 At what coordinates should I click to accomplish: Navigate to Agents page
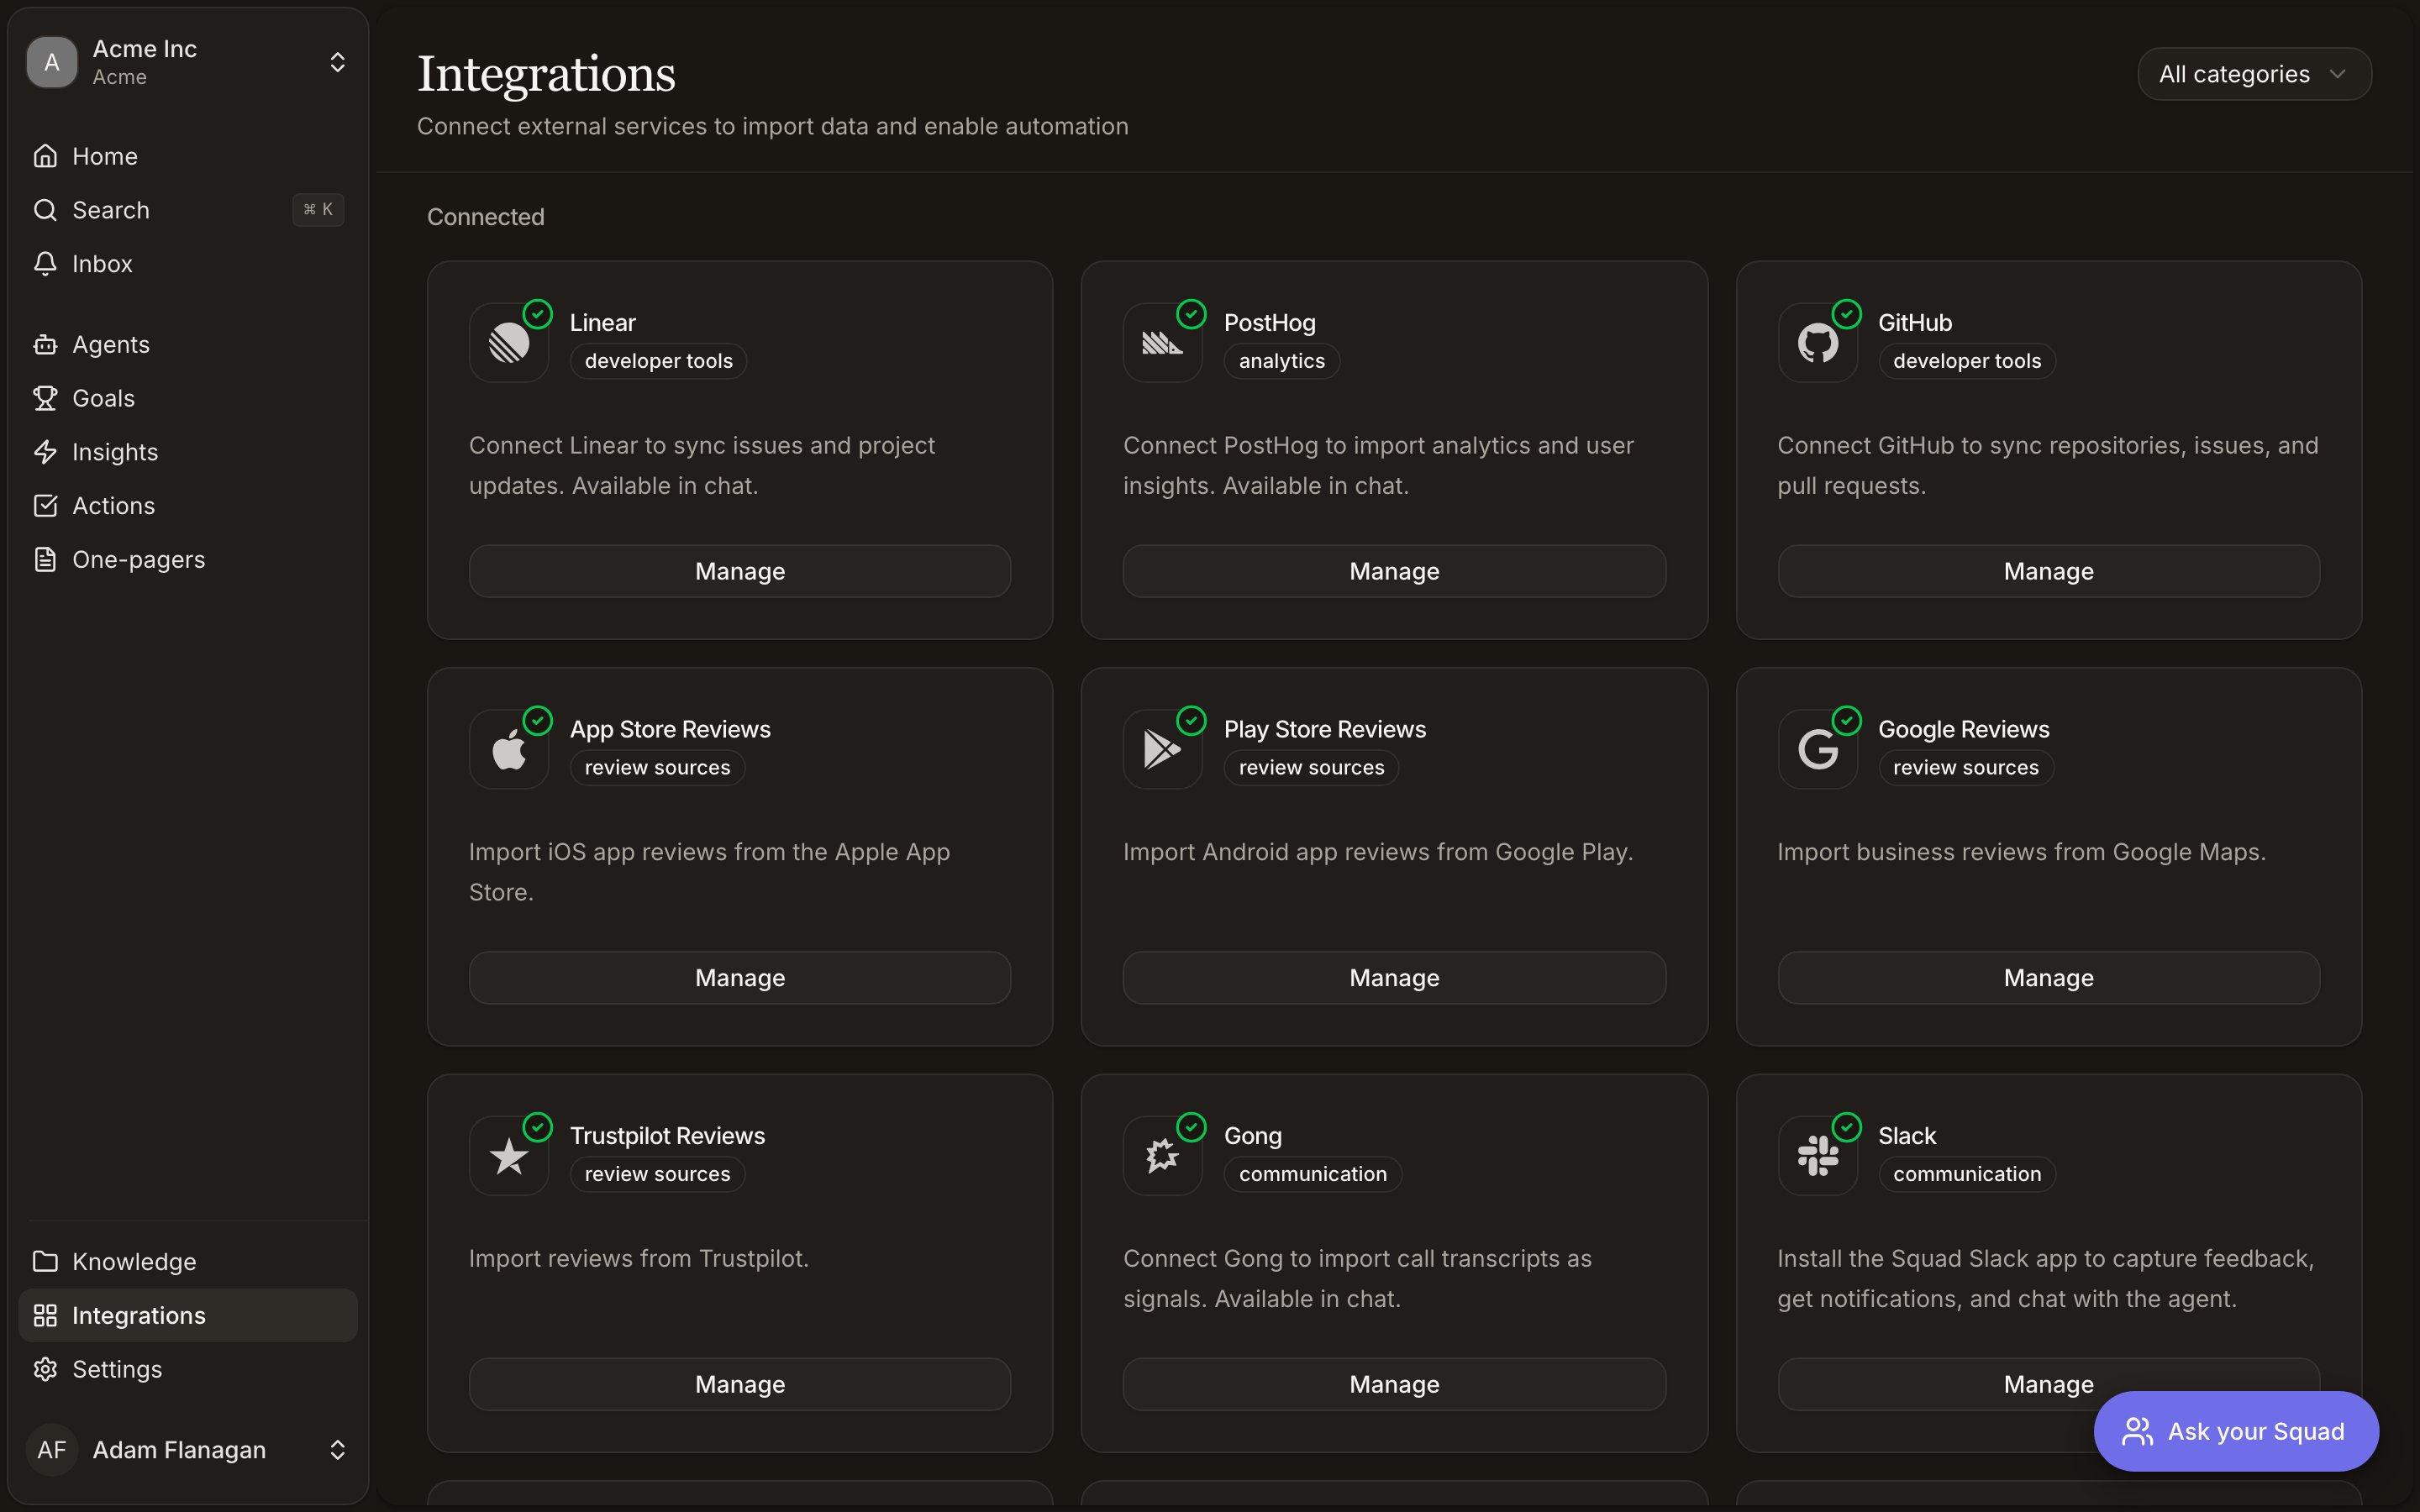coord(188,344)
